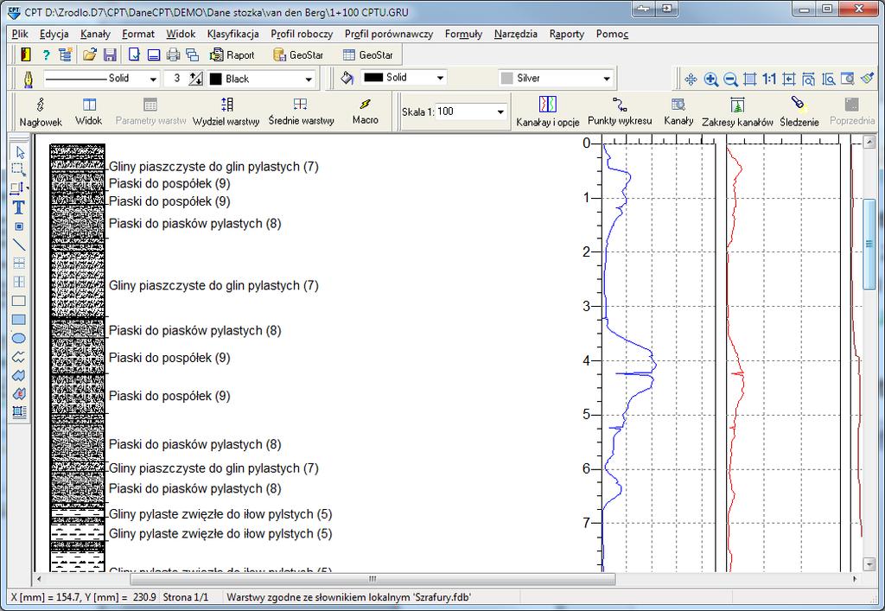Click GeoStar button with table icon
This screenshot has height=611, width=885.
[368, 54]
